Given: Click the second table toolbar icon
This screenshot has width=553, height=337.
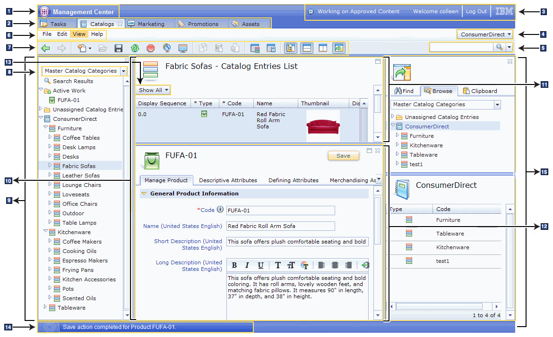Looking at the screenshot, I should coord(271,48).
